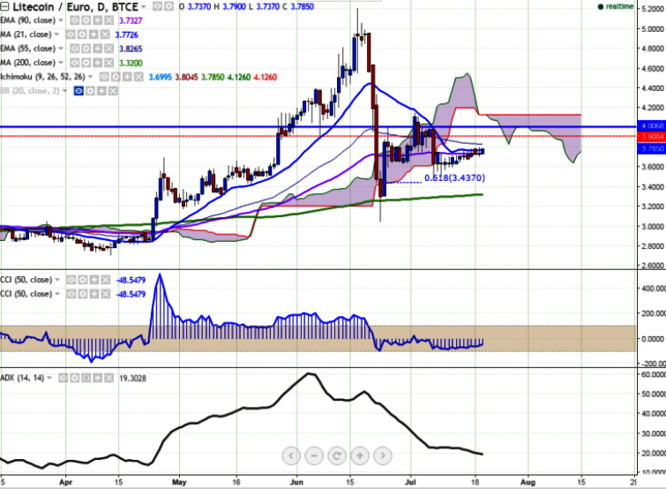Expand the BB (20, close, 2) dropdown arrow
Screen dimensions: 666x489
click(65, 91)
